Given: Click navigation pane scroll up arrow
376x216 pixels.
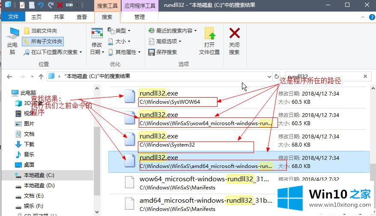Looking at the screenshot, I should 97,89.
